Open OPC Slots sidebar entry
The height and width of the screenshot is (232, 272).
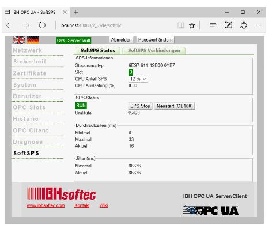[29, 107]
